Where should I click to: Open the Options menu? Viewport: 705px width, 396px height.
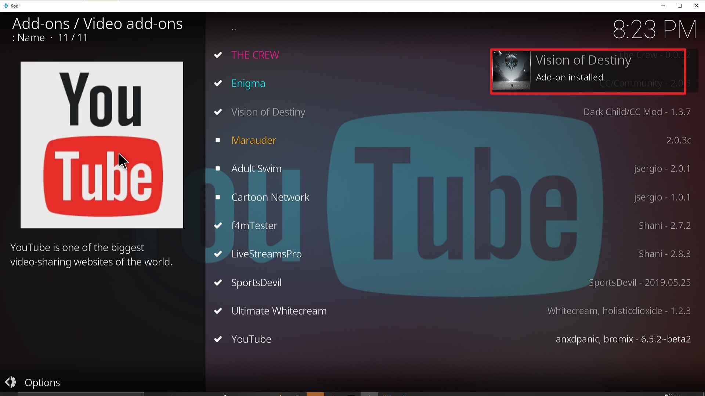click(42, 383)
